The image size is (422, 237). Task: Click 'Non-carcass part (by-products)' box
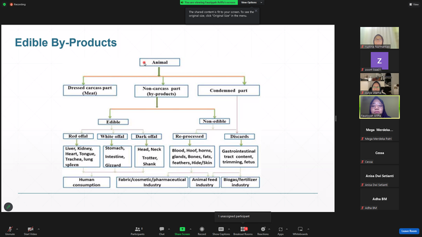(161, 91)
